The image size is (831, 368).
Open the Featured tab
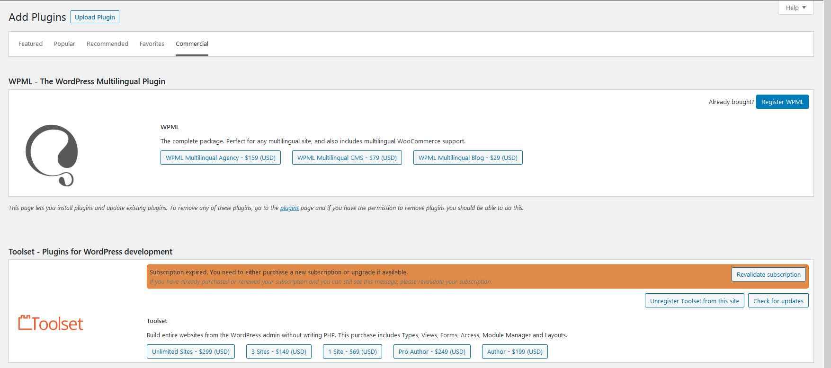click(x=30, y=44)
